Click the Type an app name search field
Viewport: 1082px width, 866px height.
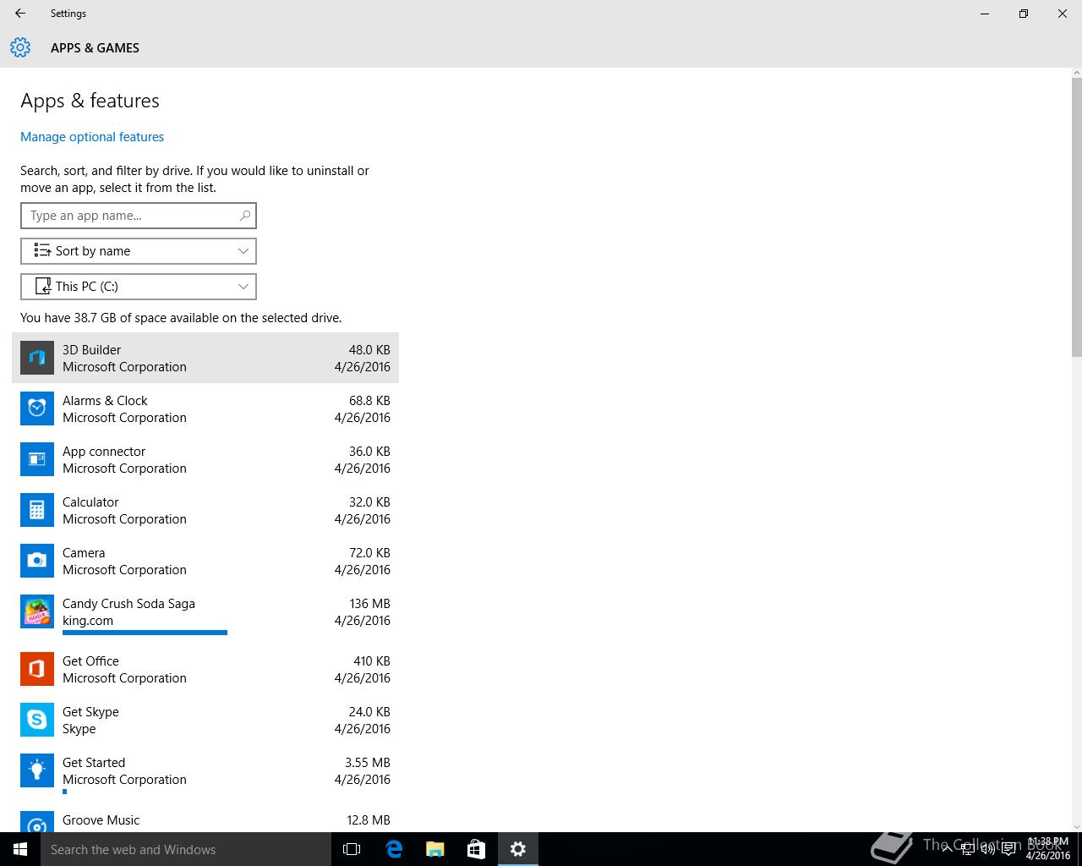click(139, 216)
